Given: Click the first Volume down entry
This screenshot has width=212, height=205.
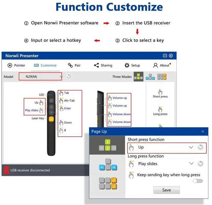Looking at the screenshot, I should tap(119, 114).
